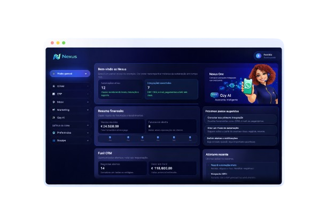327x218 pixels.
Task: Expand the ERP chevron
Action: coord(88,94)
